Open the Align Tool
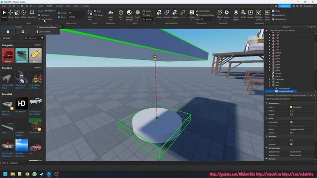Image resolution: width=317 pixels, height=178 pixels. 110,15
